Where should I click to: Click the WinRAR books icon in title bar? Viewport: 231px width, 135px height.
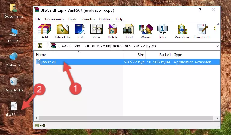pyautogui.click(x=37, y=10)
